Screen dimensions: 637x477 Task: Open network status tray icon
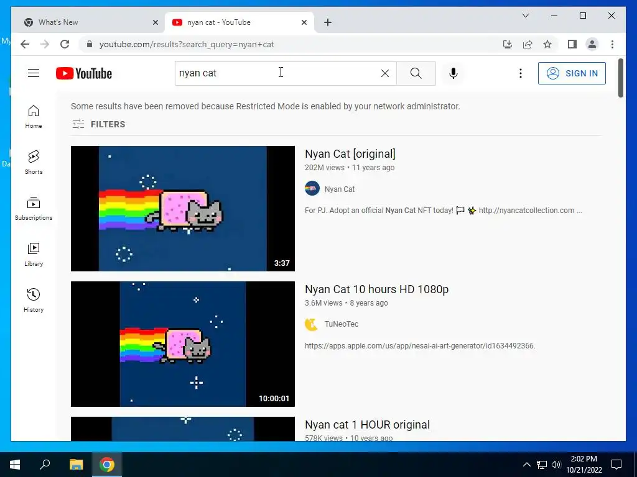[x=542, y=465]
